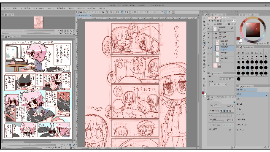Select the currently highlighted tool in tool palette

point(204,43)
